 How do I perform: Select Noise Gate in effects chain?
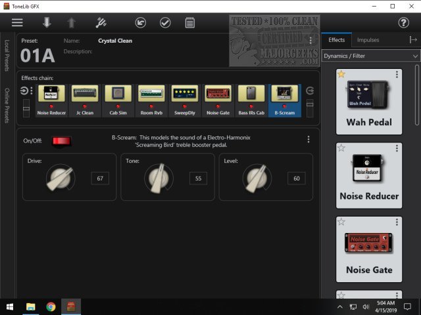point(218,100)
